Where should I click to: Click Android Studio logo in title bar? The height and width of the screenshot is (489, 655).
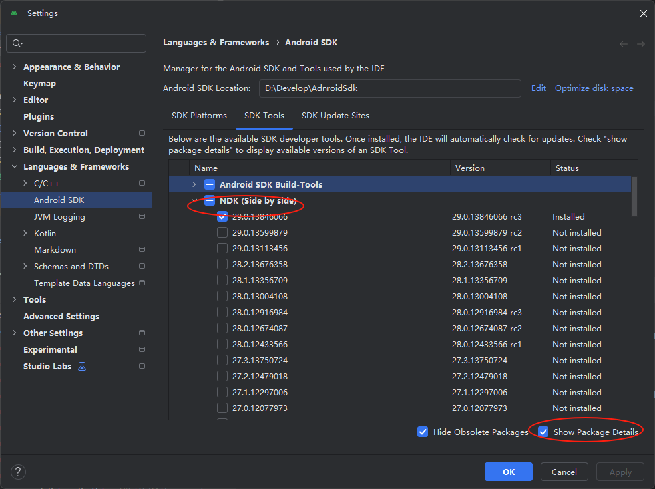14,13
